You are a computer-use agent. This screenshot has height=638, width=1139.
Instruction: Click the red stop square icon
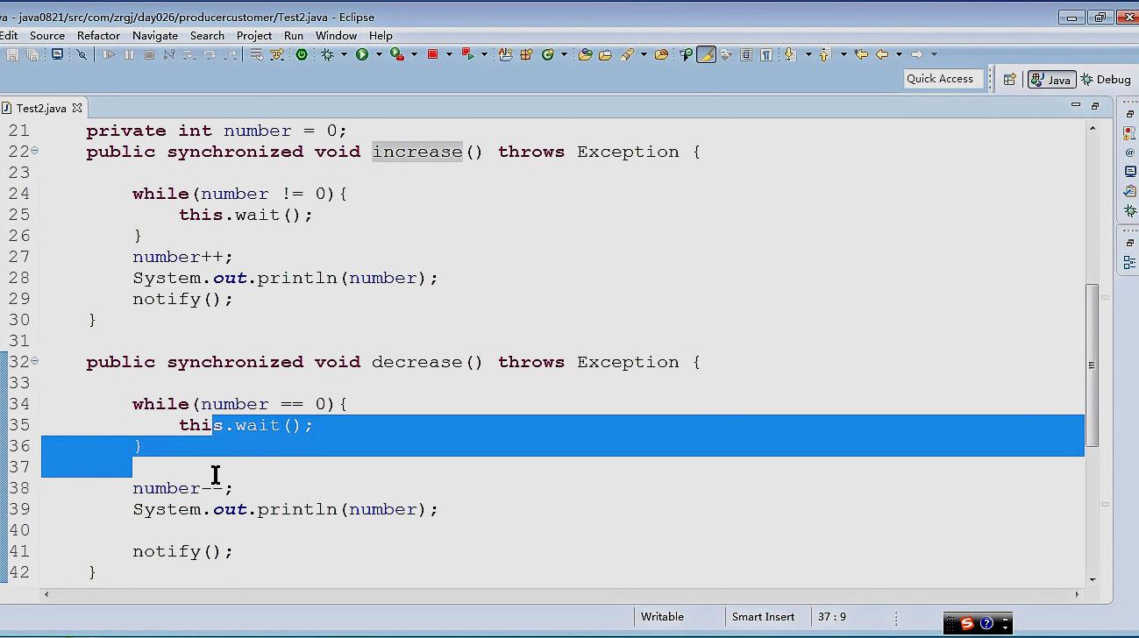point(432,54)
